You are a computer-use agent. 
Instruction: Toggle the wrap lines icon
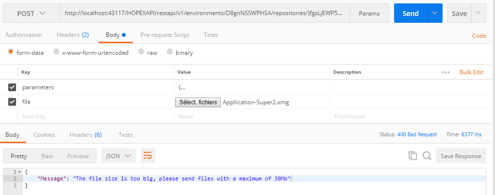tap(148, 156)
